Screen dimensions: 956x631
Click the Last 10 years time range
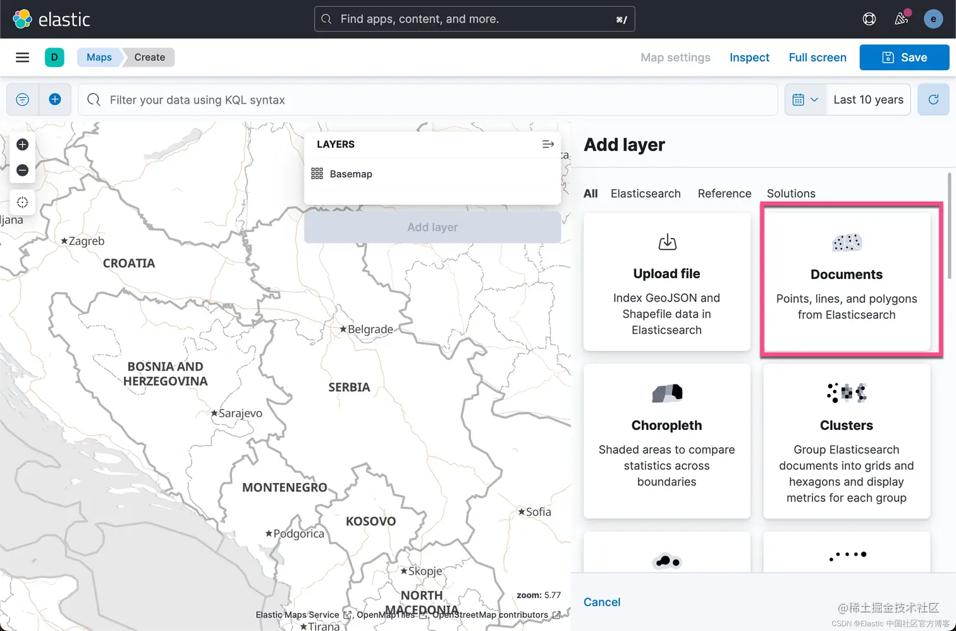pos(868,100)
